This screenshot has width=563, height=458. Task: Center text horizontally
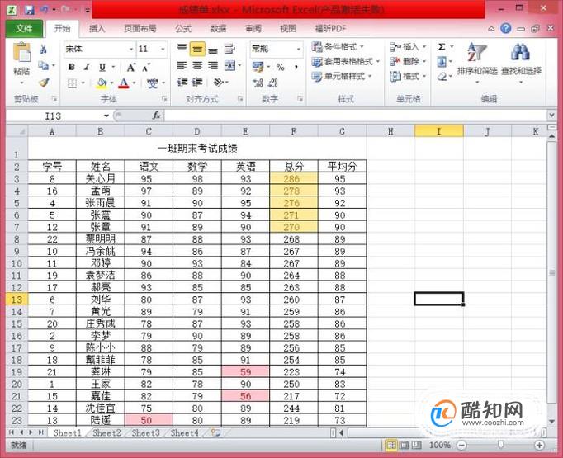pyautogui.click(x=197, y=66)
